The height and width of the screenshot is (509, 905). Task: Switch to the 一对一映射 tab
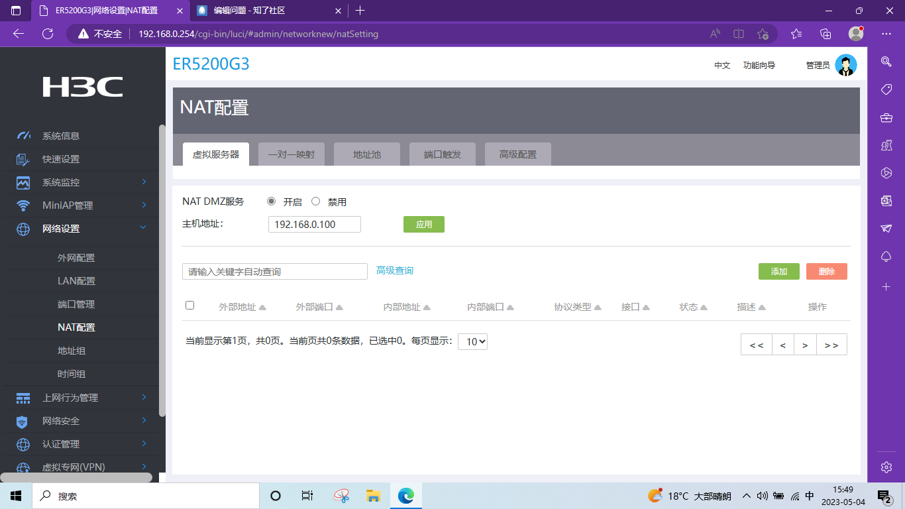[x=292, y=154]
